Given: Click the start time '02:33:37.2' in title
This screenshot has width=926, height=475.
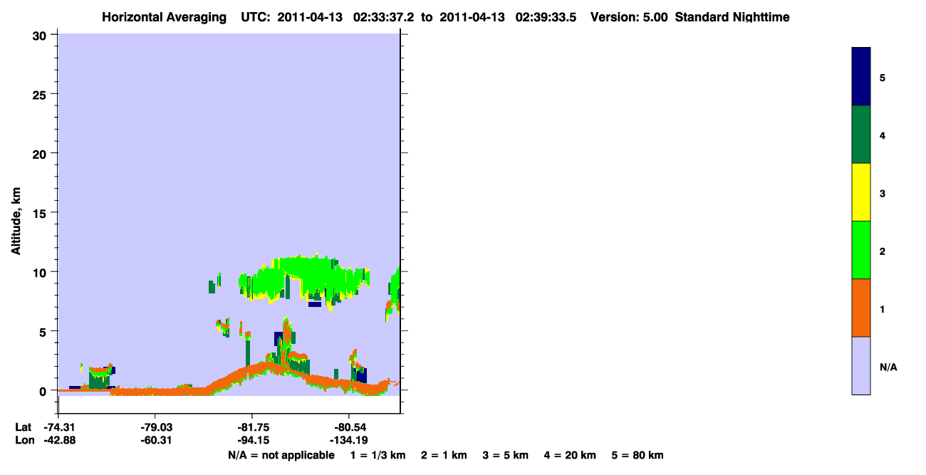Looking at the screenshot, I should (x=385, y=17).
